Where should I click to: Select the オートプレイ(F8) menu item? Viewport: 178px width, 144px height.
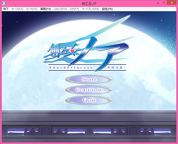tap(91, 9)
